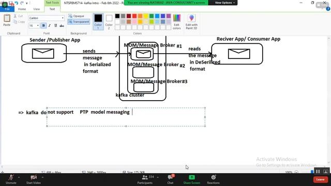Pick the black palette color

pyautogui.click(x=117, y=16)
